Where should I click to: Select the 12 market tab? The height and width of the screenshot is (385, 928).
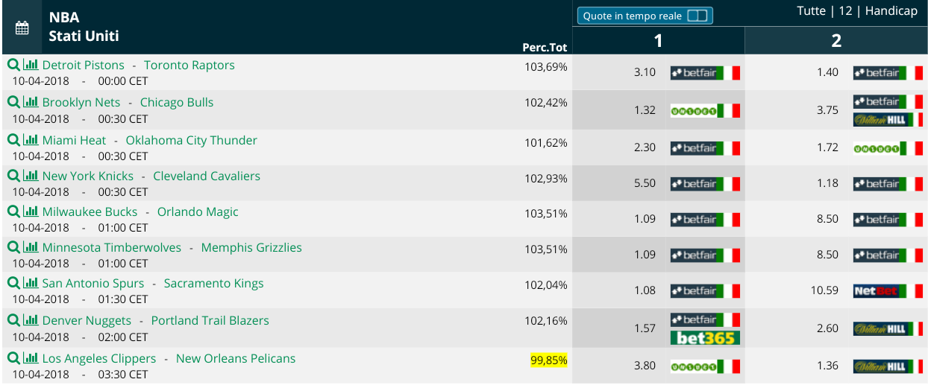845,11
